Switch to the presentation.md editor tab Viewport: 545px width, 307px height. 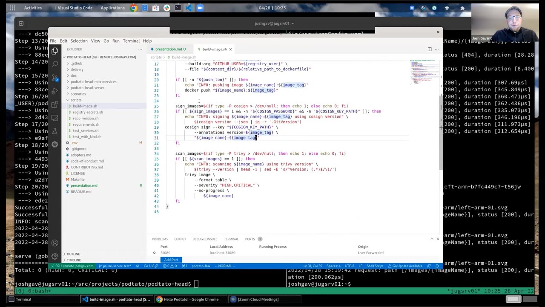(169, 49)
